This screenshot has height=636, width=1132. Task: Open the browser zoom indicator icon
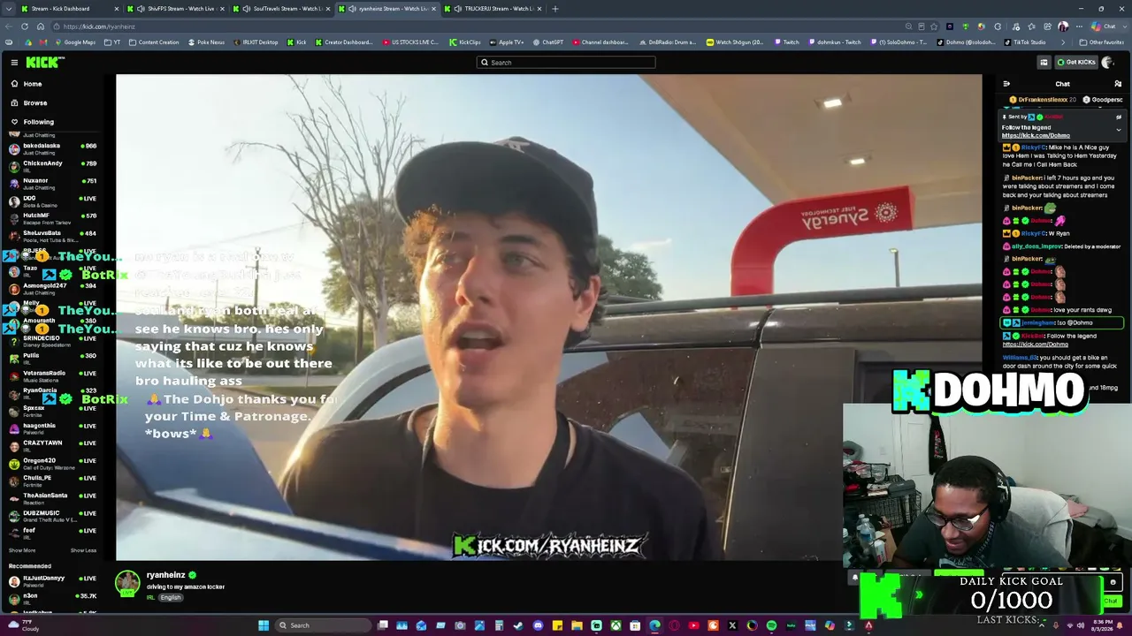click(x=909, y=26)
